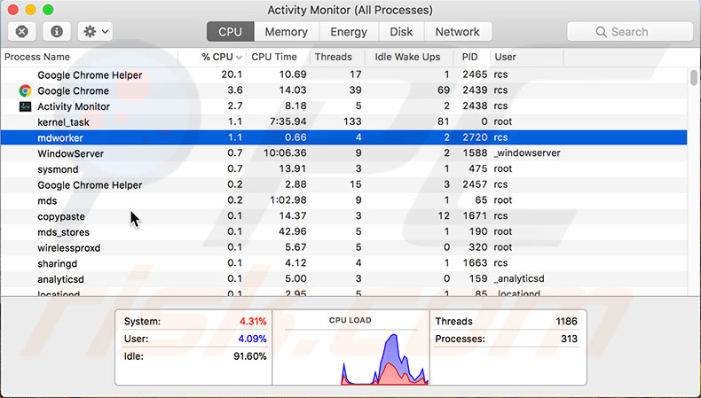
Task: Click the _windowserver user cell
Action: pos(527,152)
